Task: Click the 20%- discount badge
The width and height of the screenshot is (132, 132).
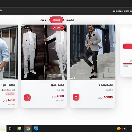Action: coord(27,27)
